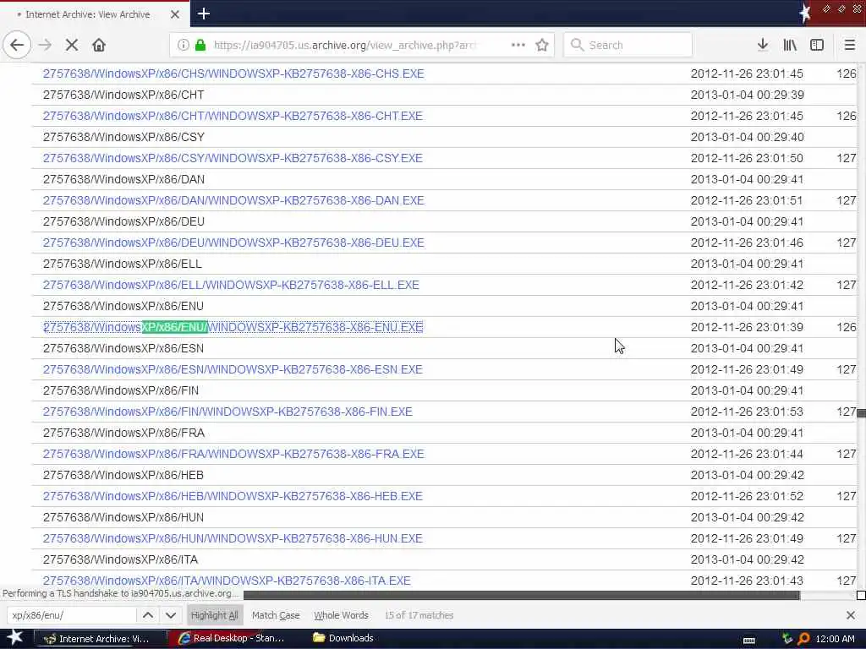Viewport: 866px width, 649px height.
Task: Click the horizontal scrollbar at page bottom
Action: pyautogui.click(x=521, y=595)
